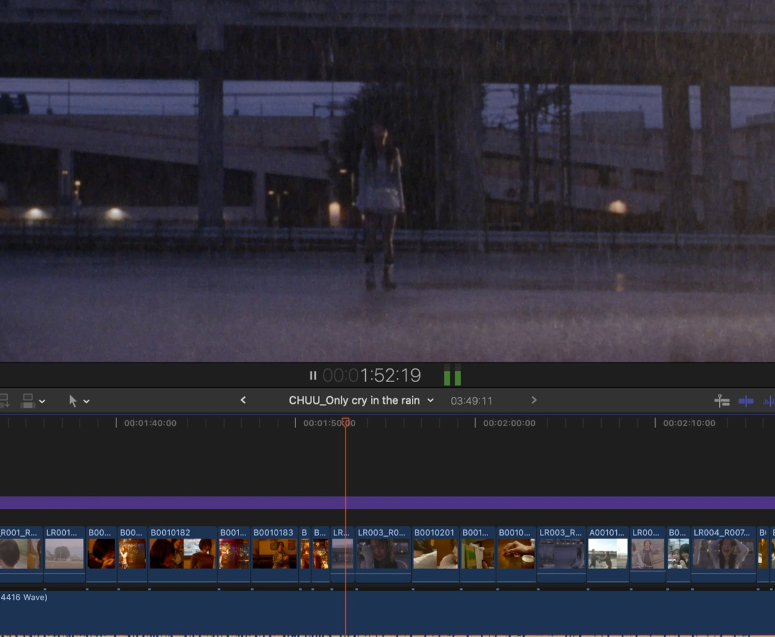
Task: Click the red playhead handle on ruler
Action: click(346, 422)
